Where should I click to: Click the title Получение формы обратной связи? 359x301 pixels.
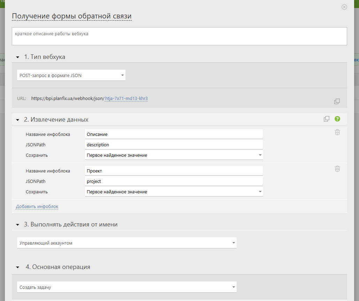(72, 16)
